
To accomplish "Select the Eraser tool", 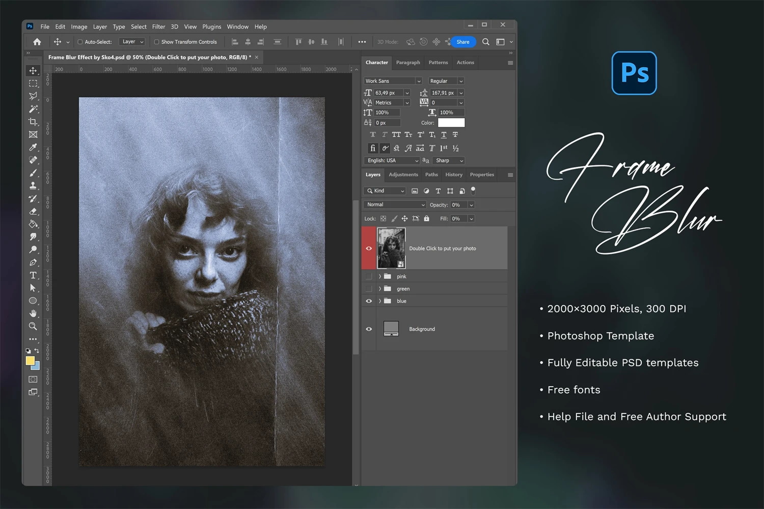I will (33, 211).
